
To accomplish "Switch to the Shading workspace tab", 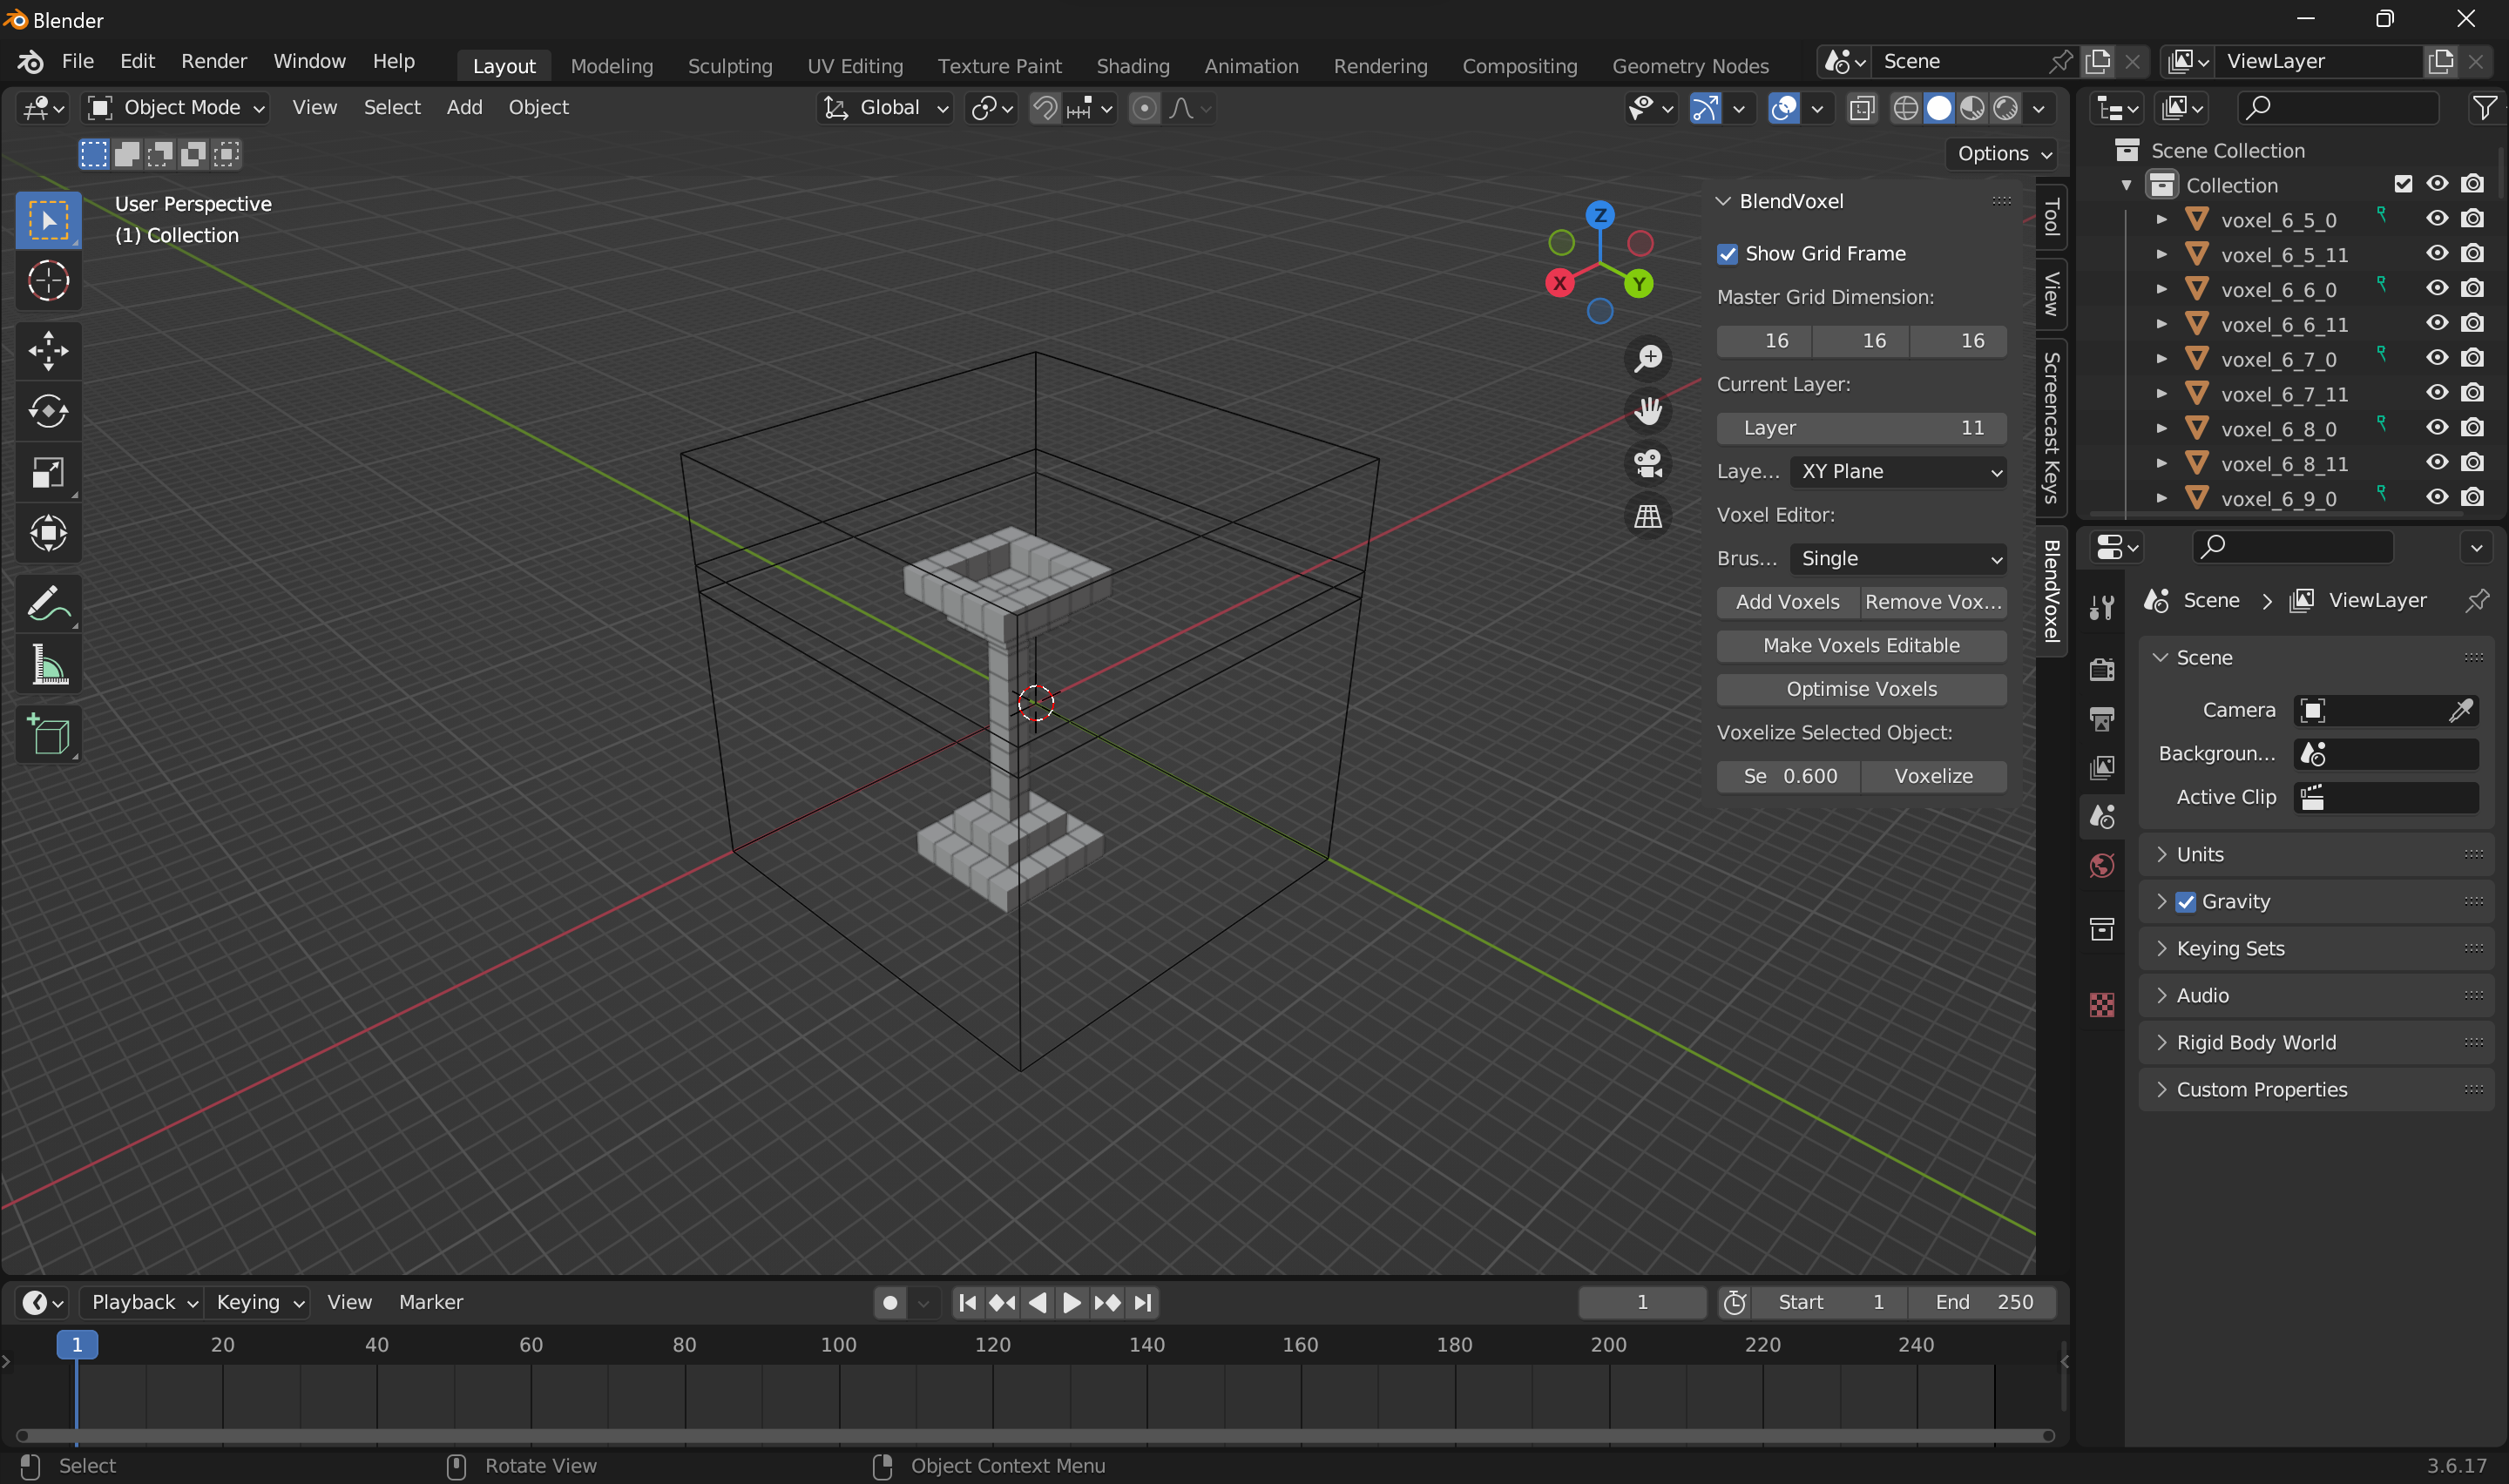I will (1133, 66).
